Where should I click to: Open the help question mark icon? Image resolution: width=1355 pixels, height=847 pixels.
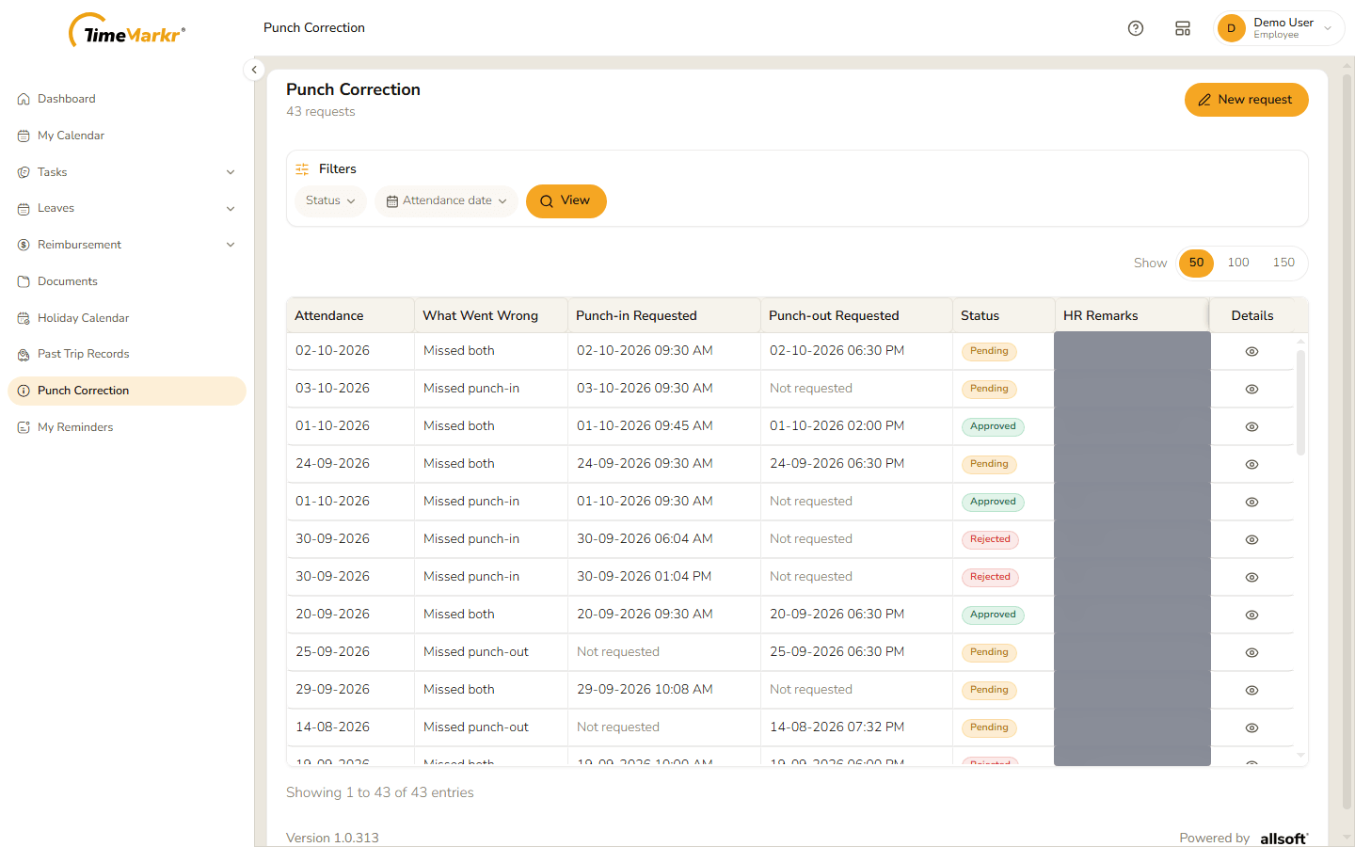point(1136,28)
